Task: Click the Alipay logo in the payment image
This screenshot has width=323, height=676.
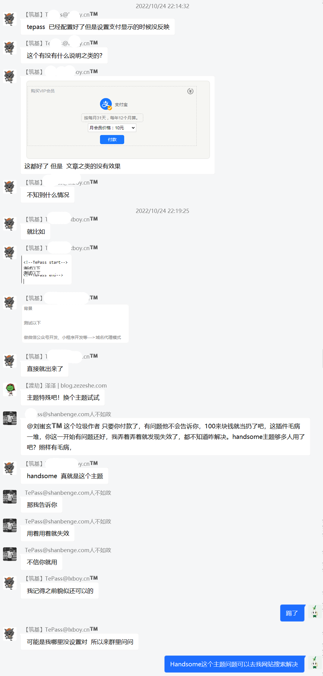Action: coord(106,104)
